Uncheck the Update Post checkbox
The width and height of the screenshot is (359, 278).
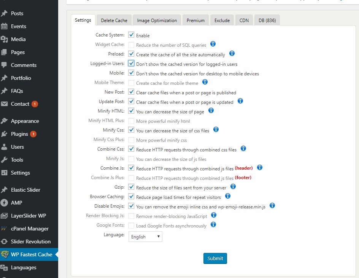[131, 102]
